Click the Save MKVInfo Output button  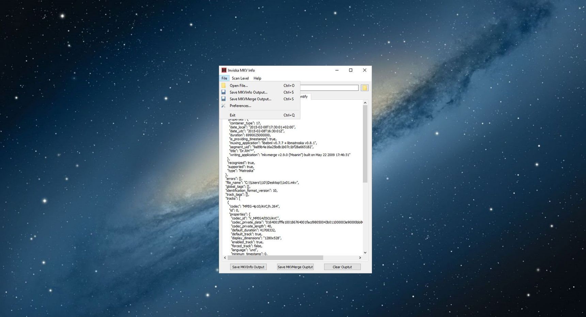point(248,267)
